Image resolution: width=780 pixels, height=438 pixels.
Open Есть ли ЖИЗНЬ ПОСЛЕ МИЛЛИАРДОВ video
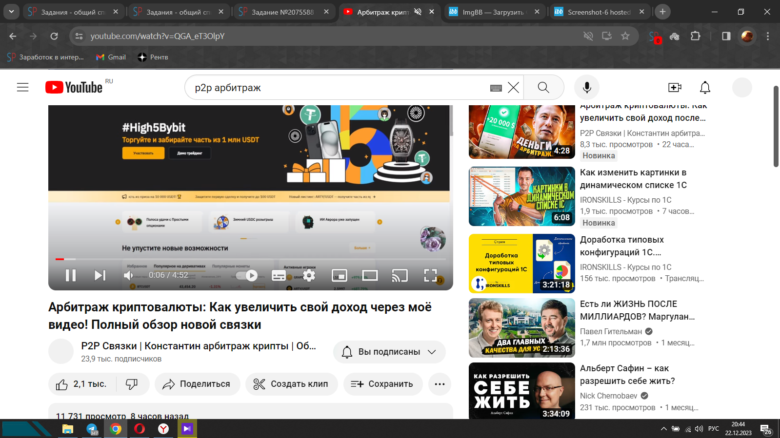tap(637, 310)
